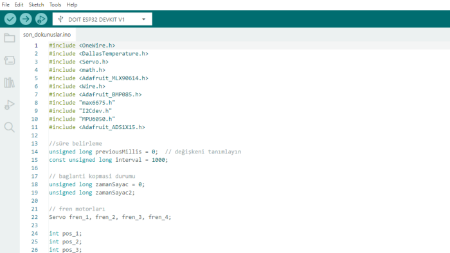Click the // fren motorları comment
The image size is (450, 253).
coord(77,209)
